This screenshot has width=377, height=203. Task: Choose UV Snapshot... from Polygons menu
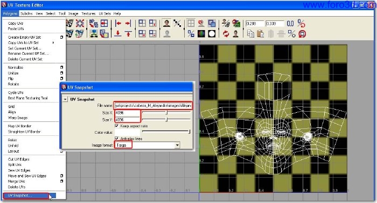coord(29,195)
